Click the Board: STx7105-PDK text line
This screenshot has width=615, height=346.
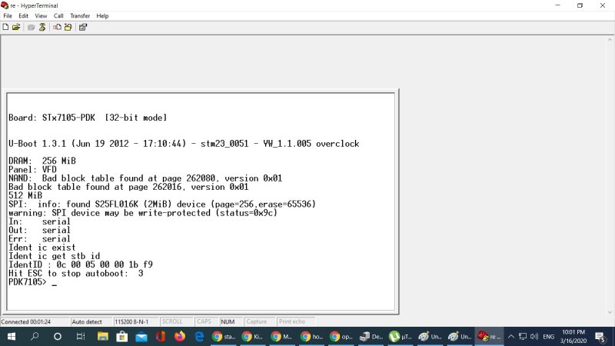(88, 118)
